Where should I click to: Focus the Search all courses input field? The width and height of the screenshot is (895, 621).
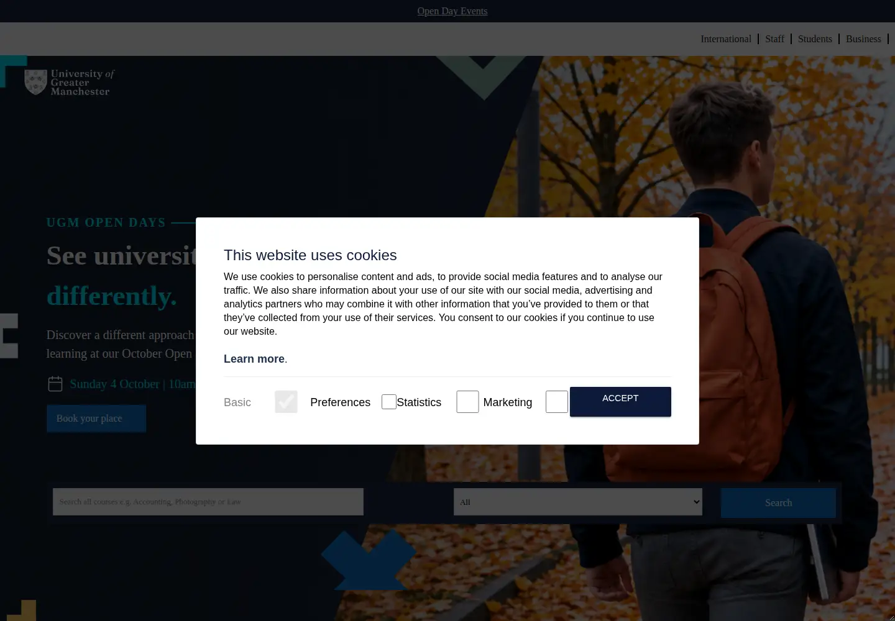click(x=208, y=502)
